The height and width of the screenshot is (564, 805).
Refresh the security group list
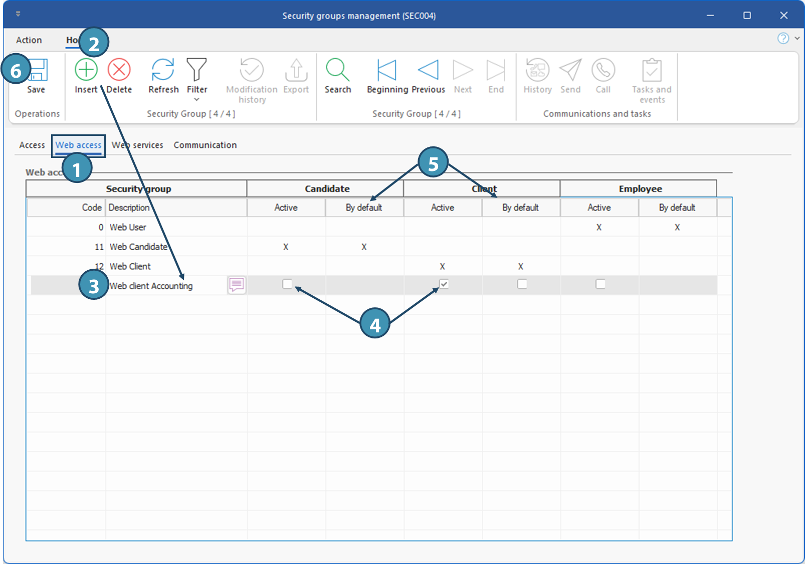[x=163, y=70]
